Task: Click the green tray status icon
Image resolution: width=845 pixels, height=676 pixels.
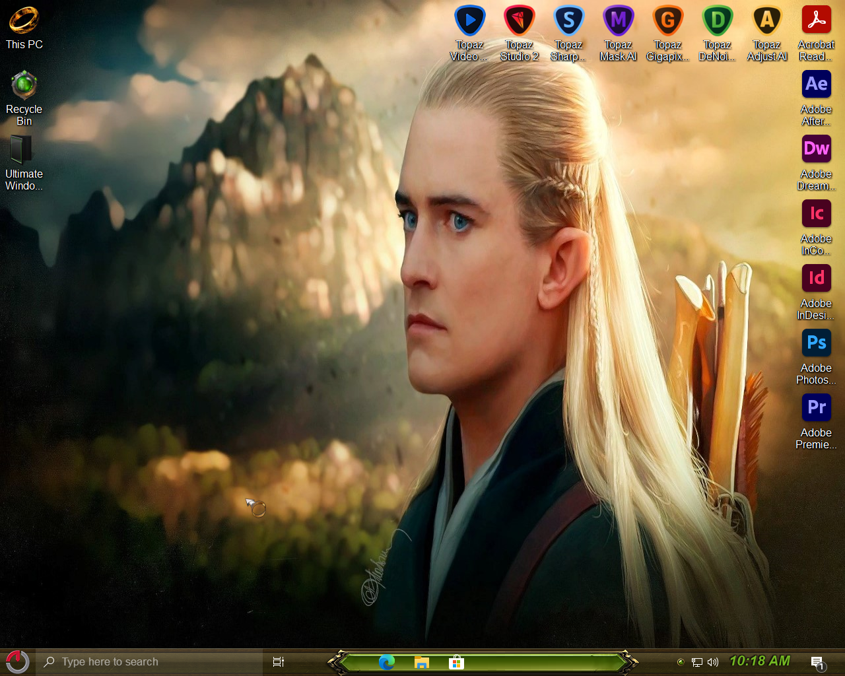Action: click(681, 661)
